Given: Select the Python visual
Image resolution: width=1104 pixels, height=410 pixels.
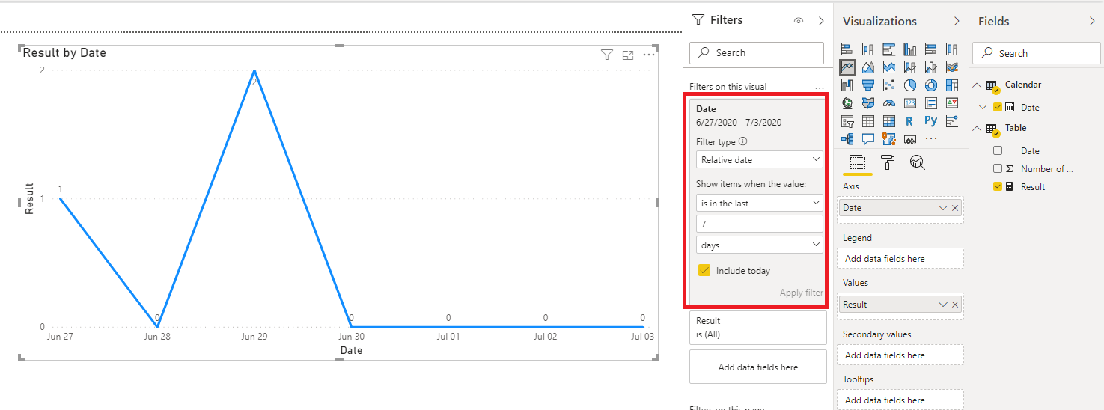Looking at the screenshot, I should pyautogui.click(x=931, y=120).
